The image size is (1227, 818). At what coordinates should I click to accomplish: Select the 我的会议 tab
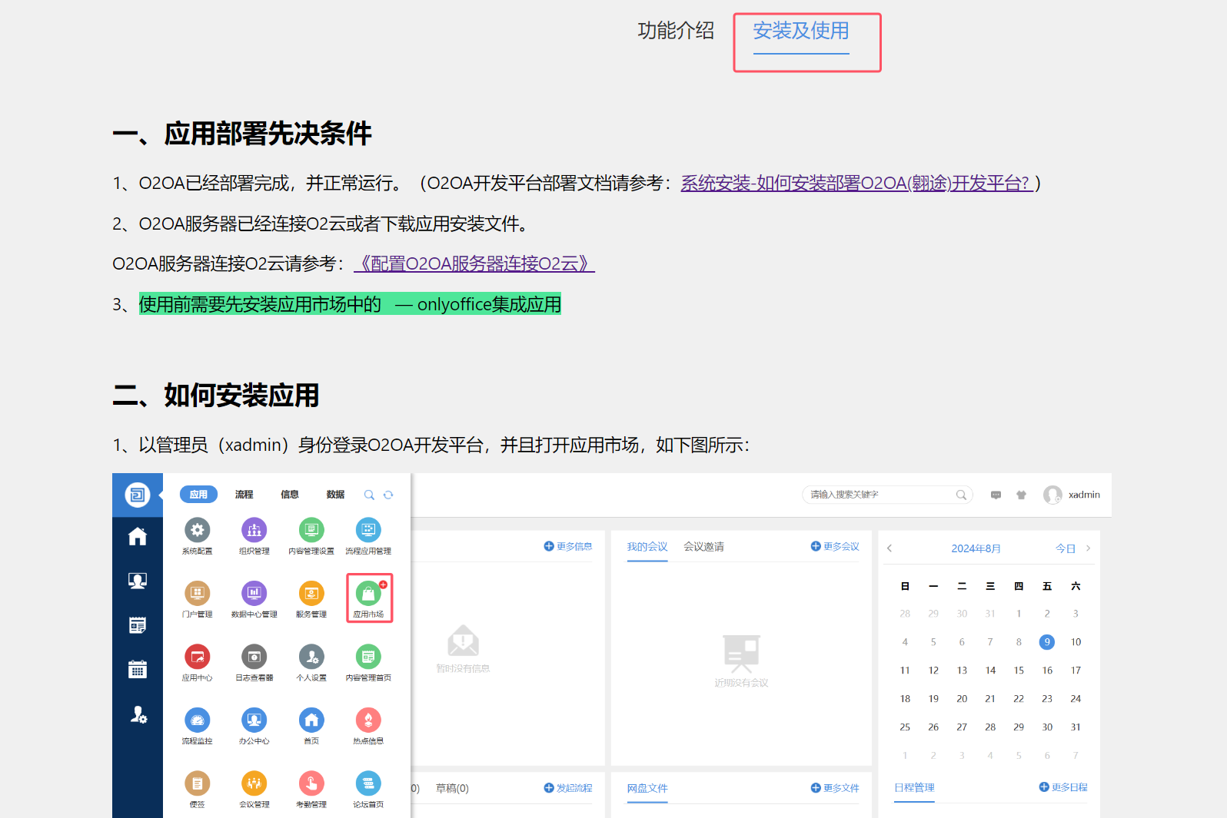pos(647,547)
